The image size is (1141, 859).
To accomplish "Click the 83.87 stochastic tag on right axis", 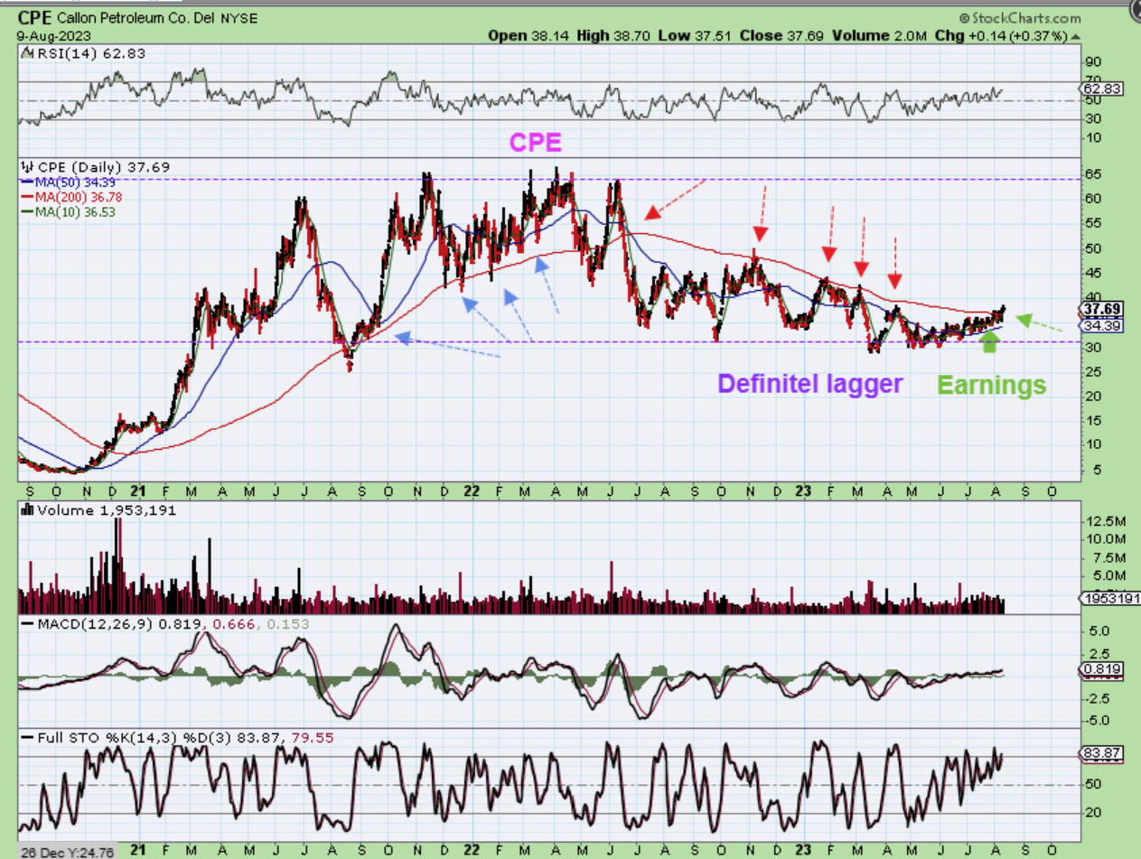I will tap(1100, 754).
